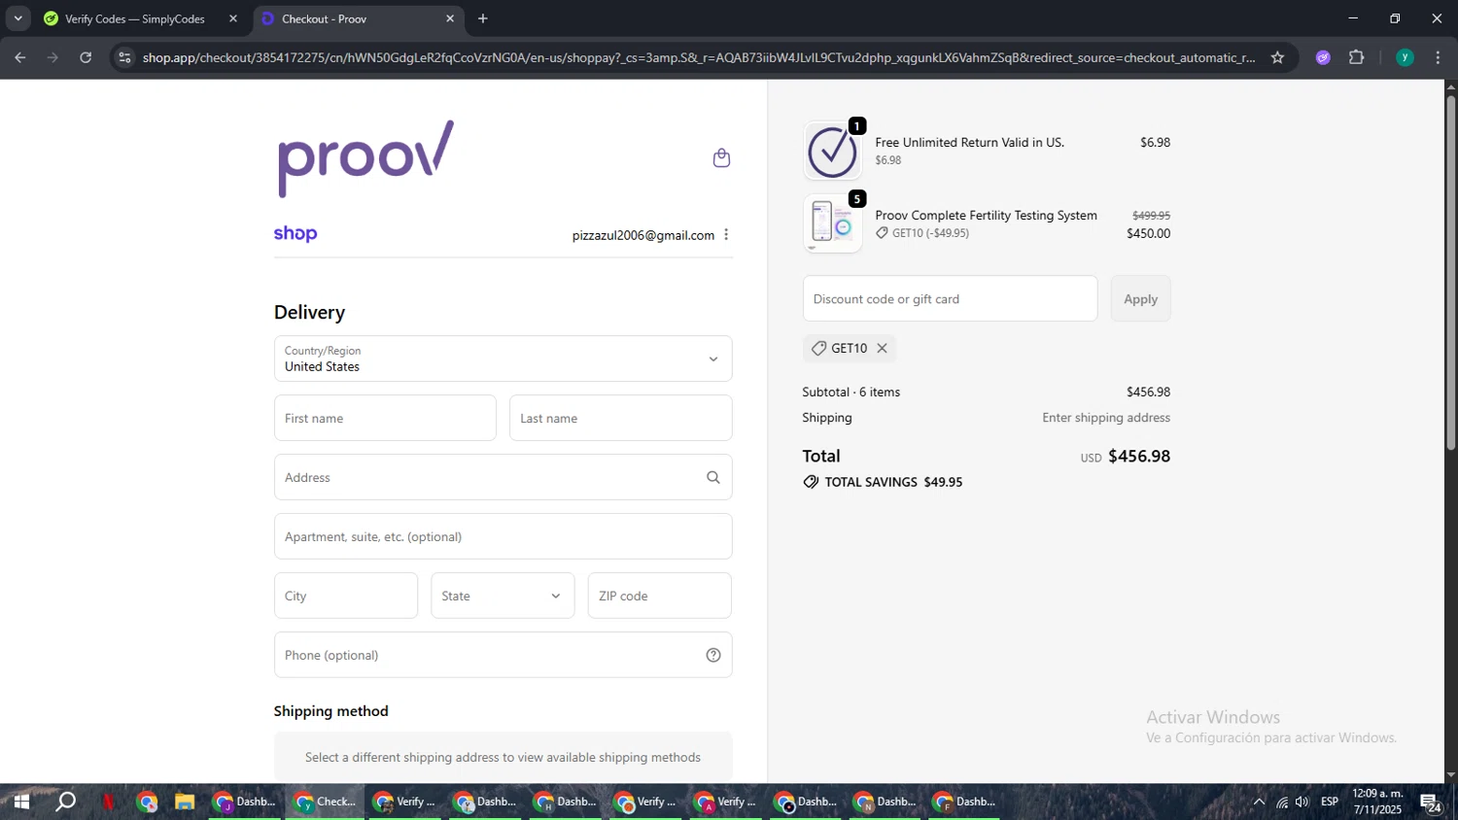Open a new browser tab
Screen dimensions: 1458x820
coord(483,18)
